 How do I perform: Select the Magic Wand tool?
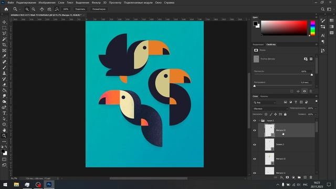click(4, 39)
